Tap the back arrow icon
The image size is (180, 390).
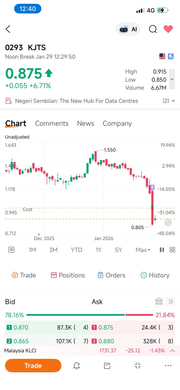(8, 29)
